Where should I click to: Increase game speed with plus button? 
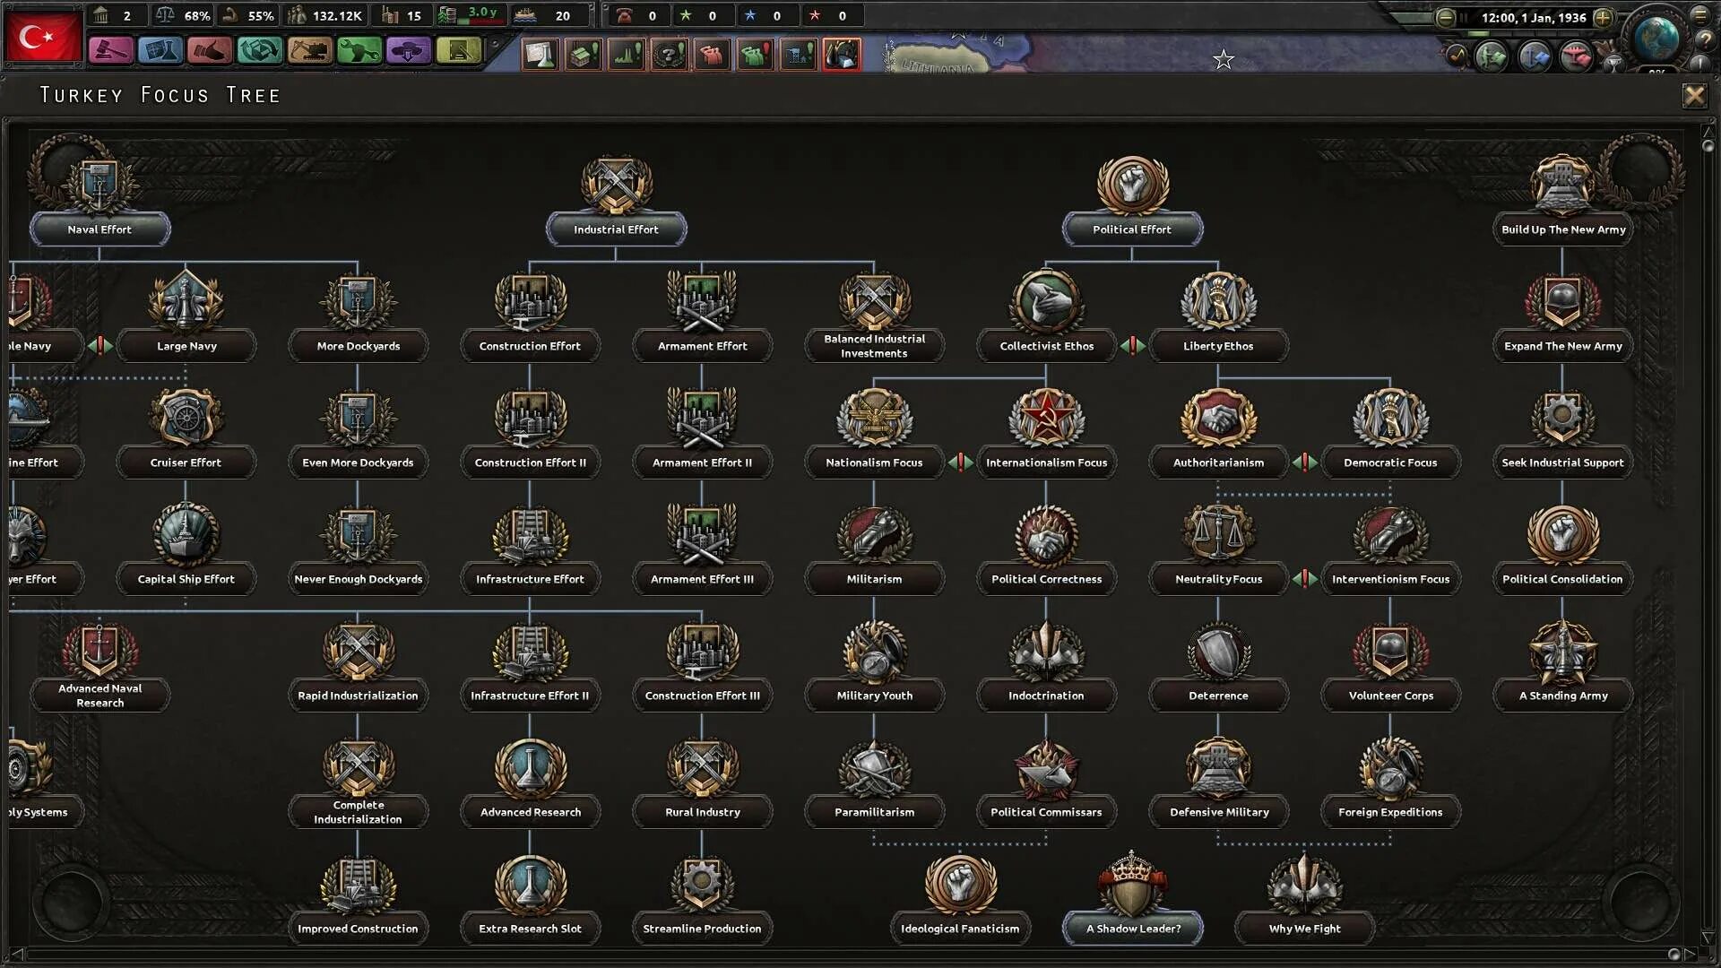[x=1604, y=17]
